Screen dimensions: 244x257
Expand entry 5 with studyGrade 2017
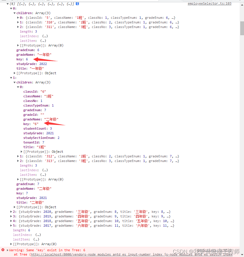(10, 226)
